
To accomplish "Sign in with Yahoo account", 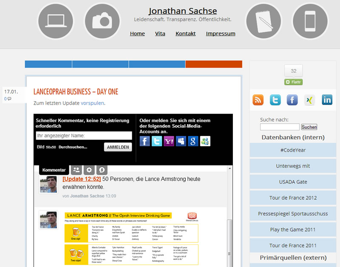I will point(169,141).
